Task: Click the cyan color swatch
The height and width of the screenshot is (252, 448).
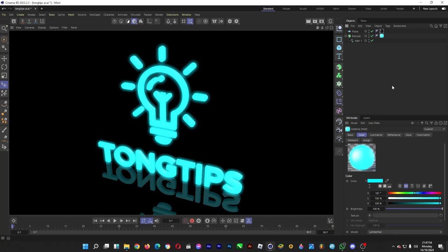Action: (x=375, y=181)
